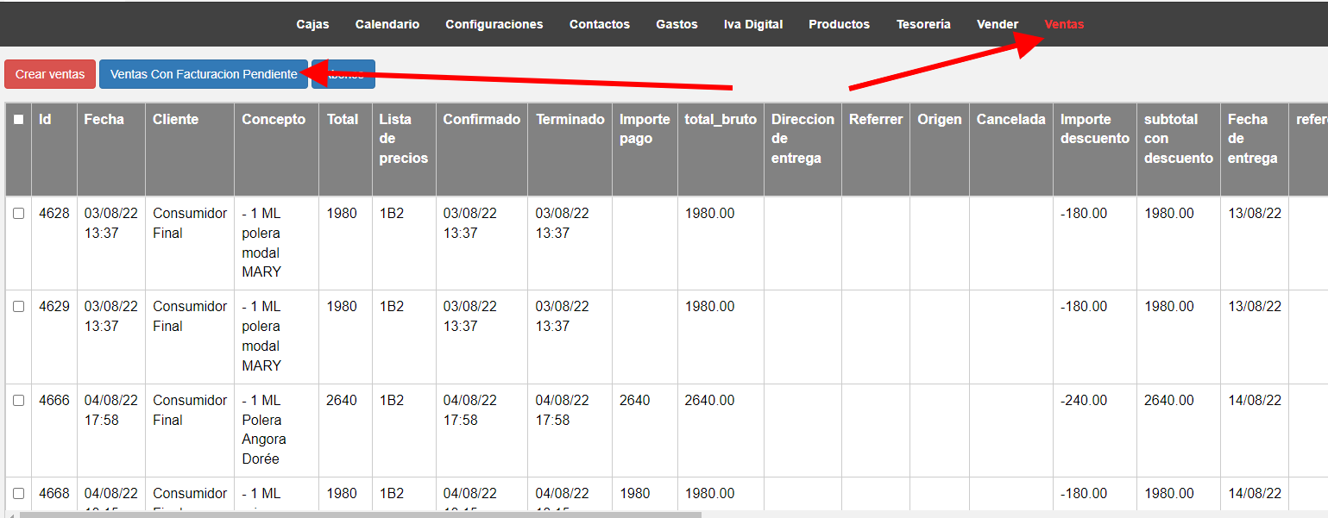Open Configuraciones in the top navigation
1328x518 pixels.
point(494,24)
